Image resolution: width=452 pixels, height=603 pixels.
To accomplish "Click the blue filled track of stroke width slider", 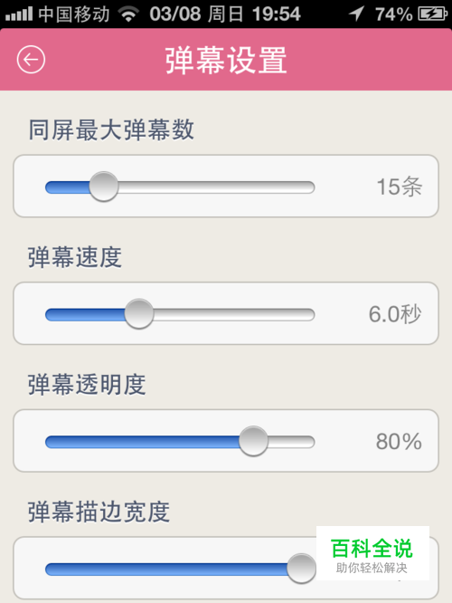I will [x=166, y=569].
